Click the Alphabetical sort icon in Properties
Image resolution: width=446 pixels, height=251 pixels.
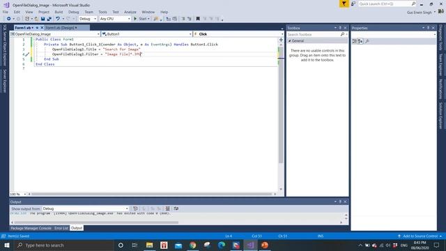(x=360, y=41)
